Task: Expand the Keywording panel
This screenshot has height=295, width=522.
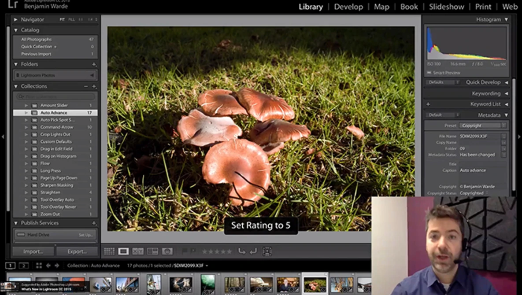Action: click(506, 94)
